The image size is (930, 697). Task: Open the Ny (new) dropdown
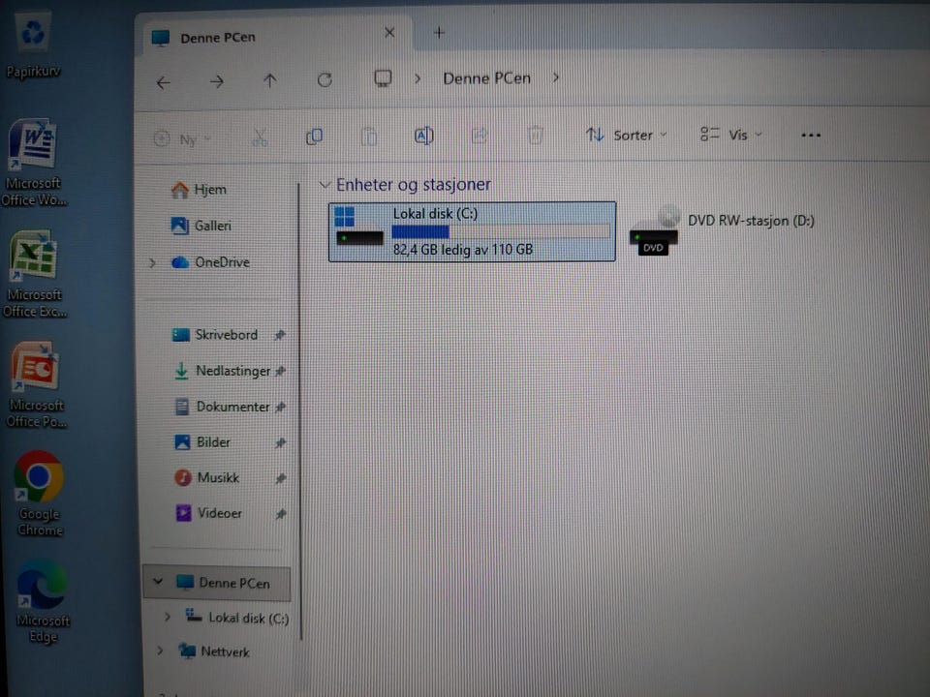(182, 139)
